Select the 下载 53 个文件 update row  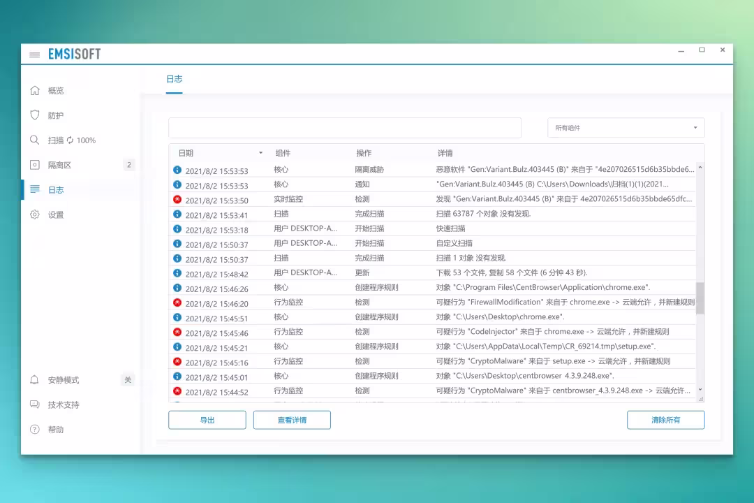coord(432,273)
